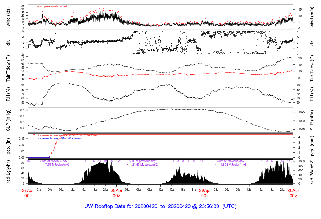The width and height of the screenshot is (321, 219).
Task: Click the 12.58 MJoules/m^2 daily sum text
Action: (x=231, y=164)
